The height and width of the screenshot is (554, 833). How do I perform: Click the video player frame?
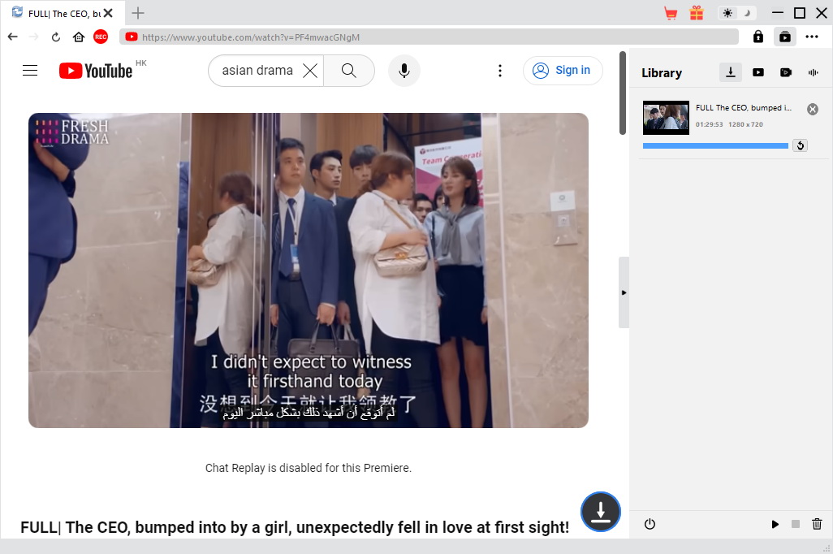coord(309,270)
